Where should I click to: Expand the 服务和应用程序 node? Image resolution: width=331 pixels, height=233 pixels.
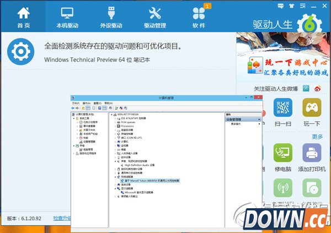pyautogui.click(x=74, y=154)
